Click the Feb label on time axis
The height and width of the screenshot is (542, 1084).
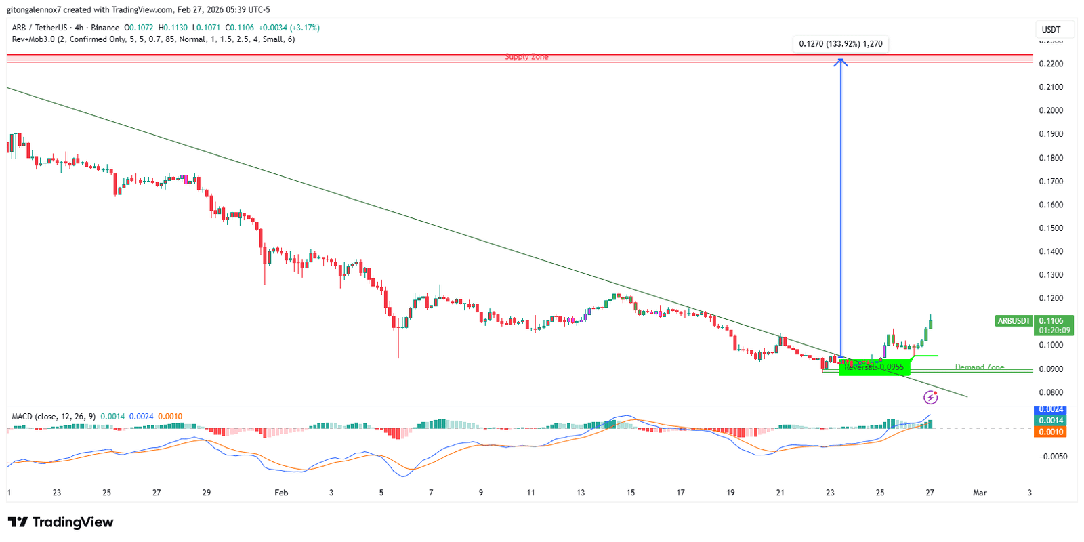(x=281, y=493)
